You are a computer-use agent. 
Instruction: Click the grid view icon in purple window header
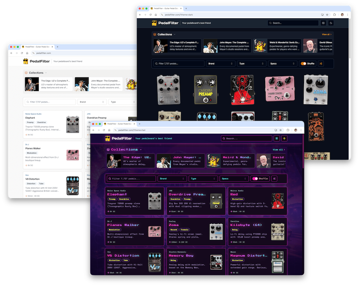[x=276, y=138]
